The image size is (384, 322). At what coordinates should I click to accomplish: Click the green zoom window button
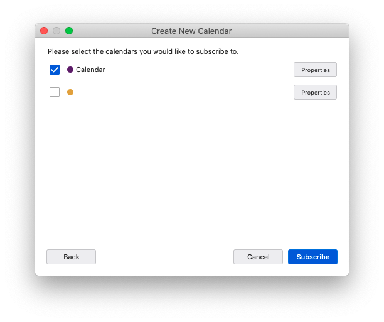pos(69,31)
